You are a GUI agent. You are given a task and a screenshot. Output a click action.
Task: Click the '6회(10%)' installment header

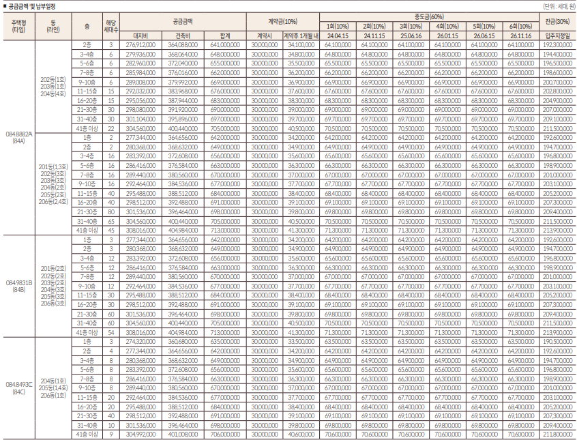tap(520, 27)
